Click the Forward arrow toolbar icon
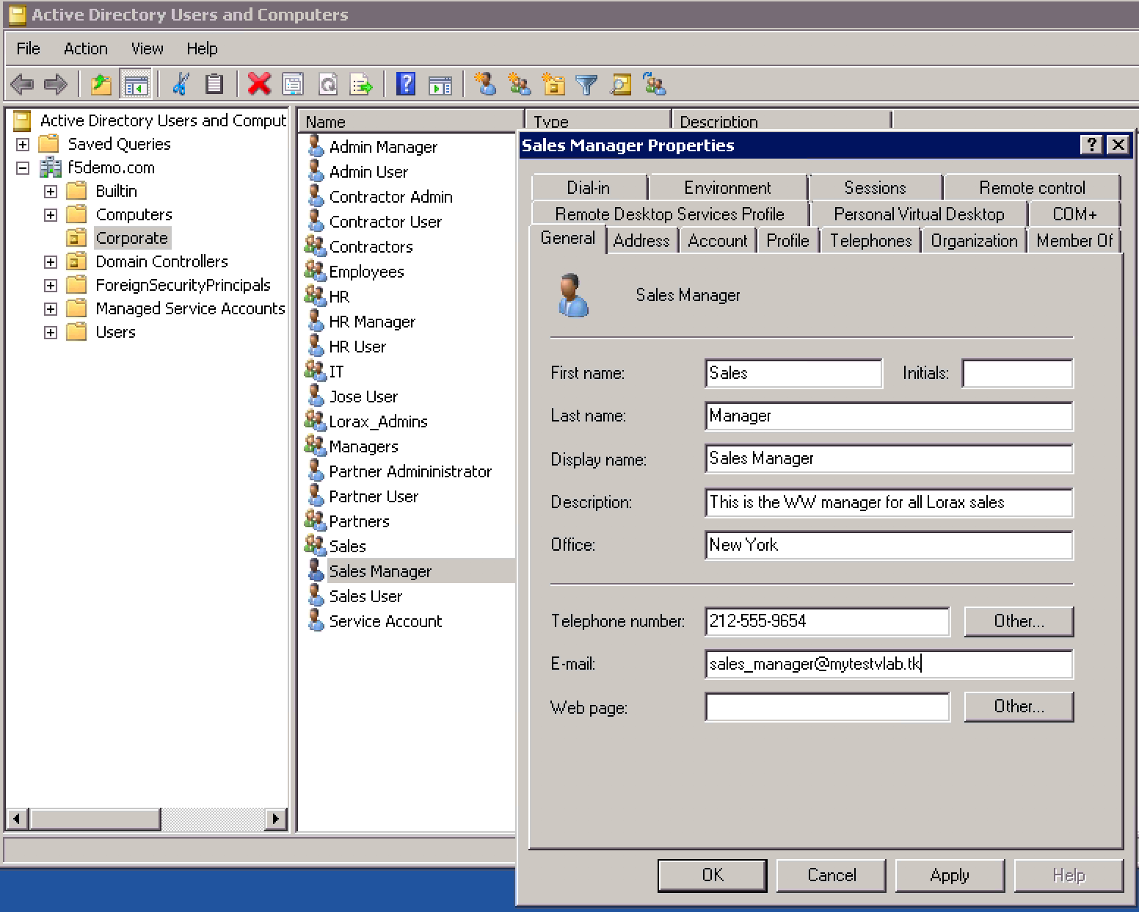 click(x=56, y=84)
